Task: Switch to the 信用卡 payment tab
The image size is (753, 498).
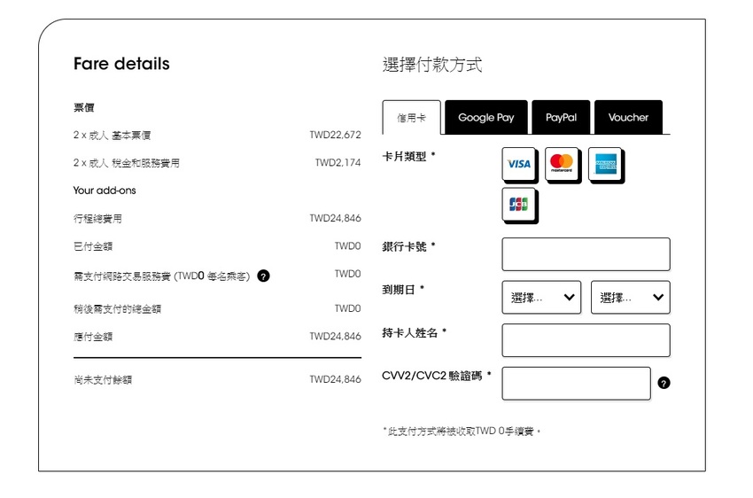Action: pos(411,118)
